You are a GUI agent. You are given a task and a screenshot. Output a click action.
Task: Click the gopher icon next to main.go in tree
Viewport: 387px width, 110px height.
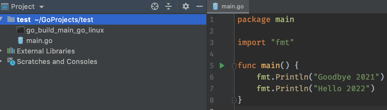[x=21, y=41]
